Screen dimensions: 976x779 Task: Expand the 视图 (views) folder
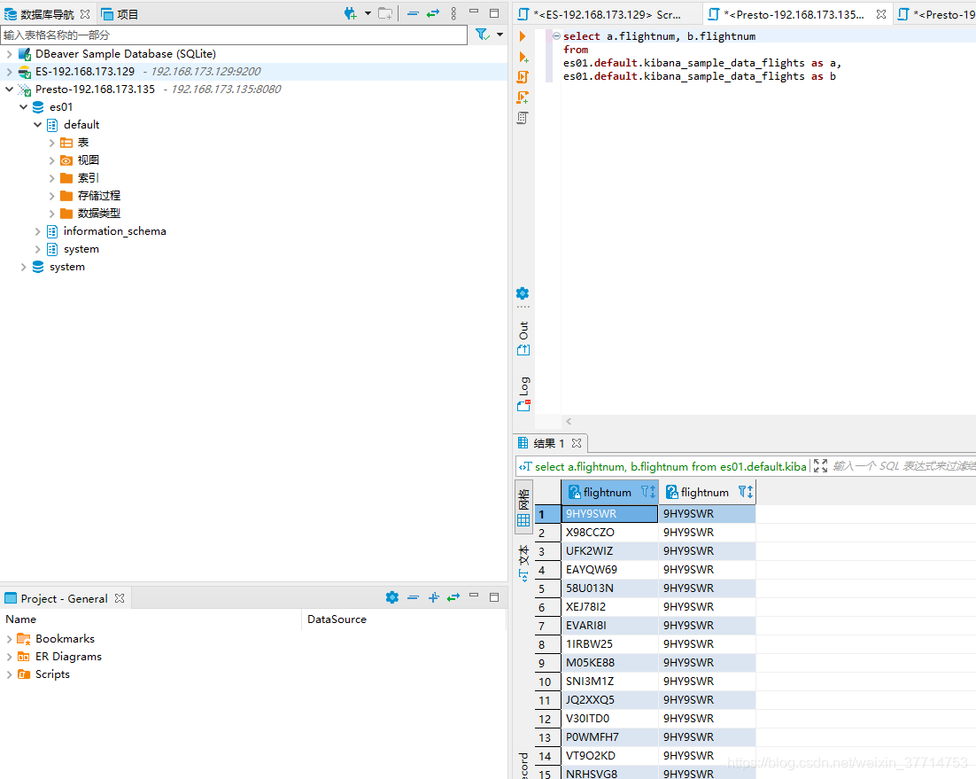click(x=51, y=160)
